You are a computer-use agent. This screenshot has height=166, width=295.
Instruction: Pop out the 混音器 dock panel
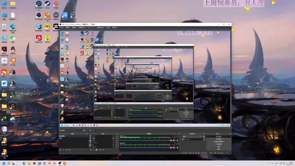point(179,134)
